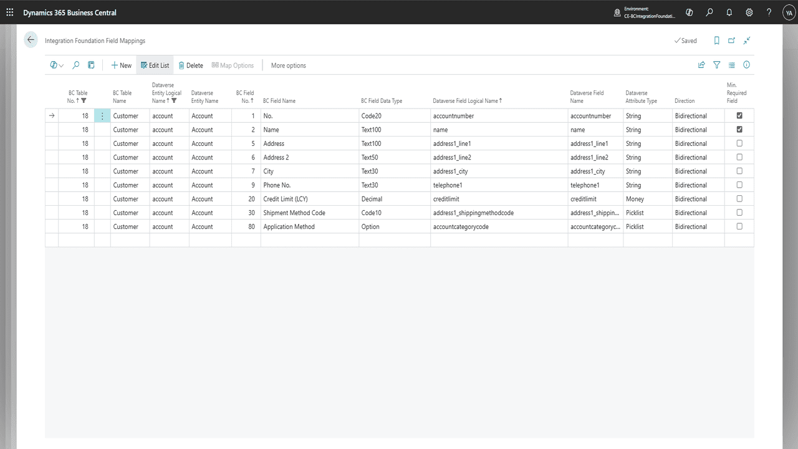Click the 'Phone No.' field name cell

[x=310, y=185]
